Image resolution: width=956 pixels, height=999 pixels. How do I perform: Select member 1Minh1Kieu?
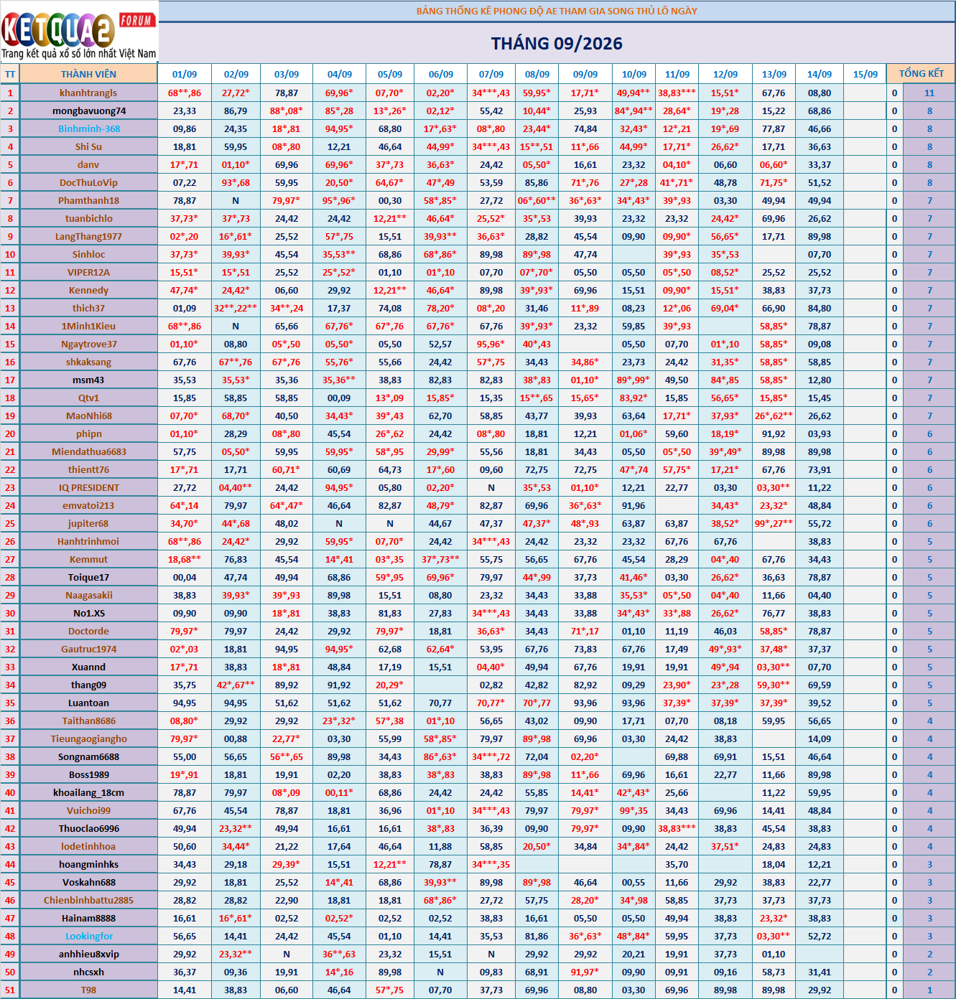(x=88, y=326)
